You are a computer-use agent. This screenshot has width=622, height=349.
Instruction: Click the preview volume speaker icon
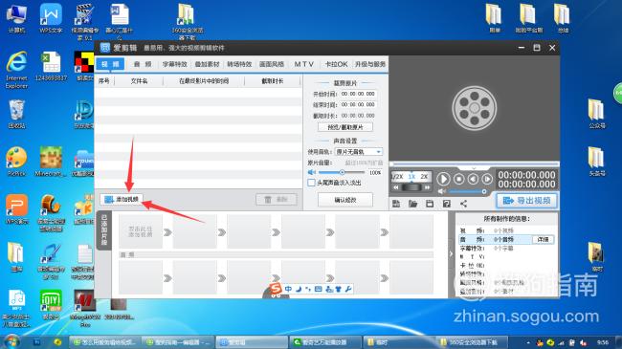(442, 191)
